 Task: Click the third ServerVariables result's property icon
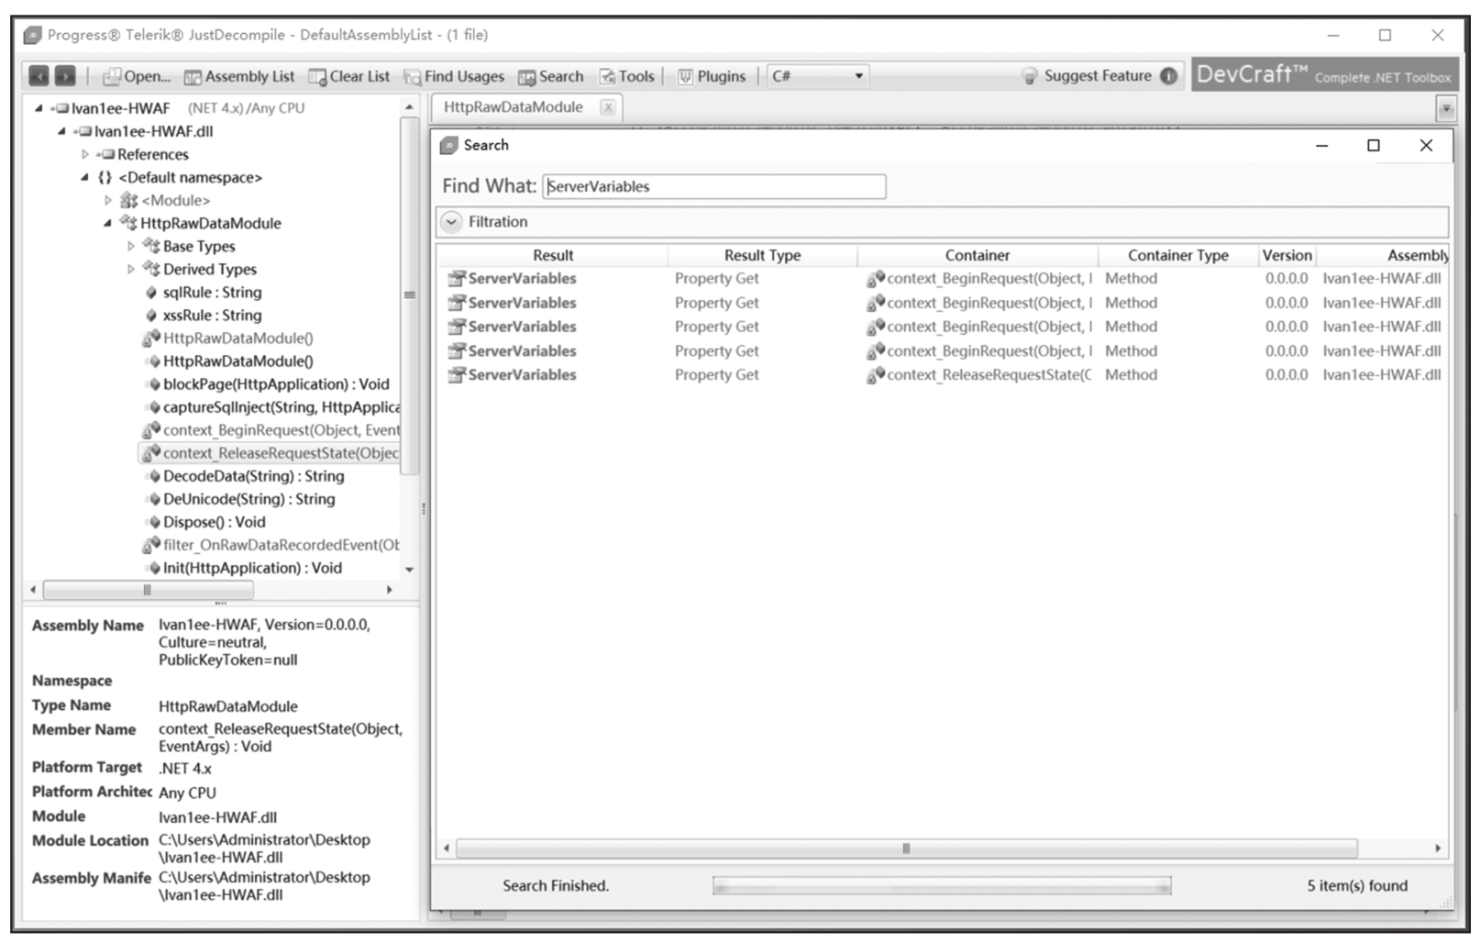tap(456, 327)
